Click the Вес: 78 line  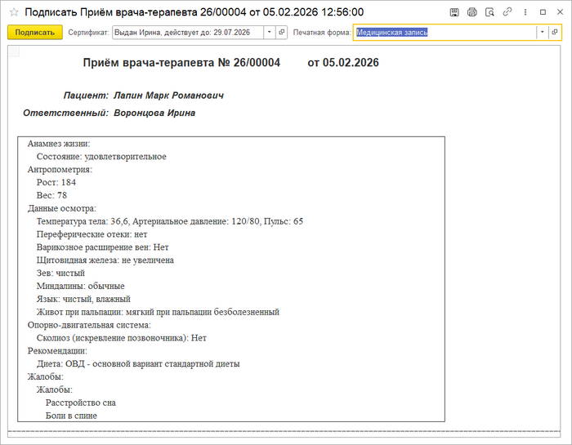coord(51,195)
